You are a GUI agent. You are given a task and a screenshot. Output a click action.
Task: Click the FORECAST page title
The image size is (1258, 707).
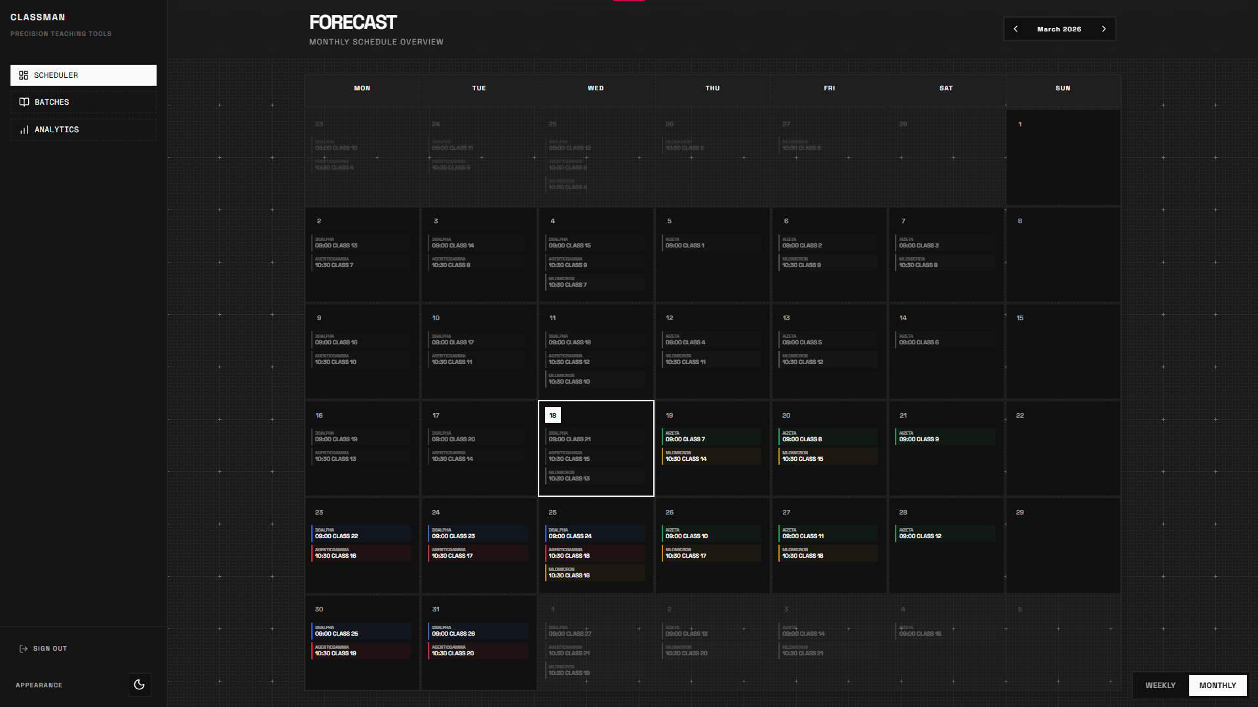(353, 22)
